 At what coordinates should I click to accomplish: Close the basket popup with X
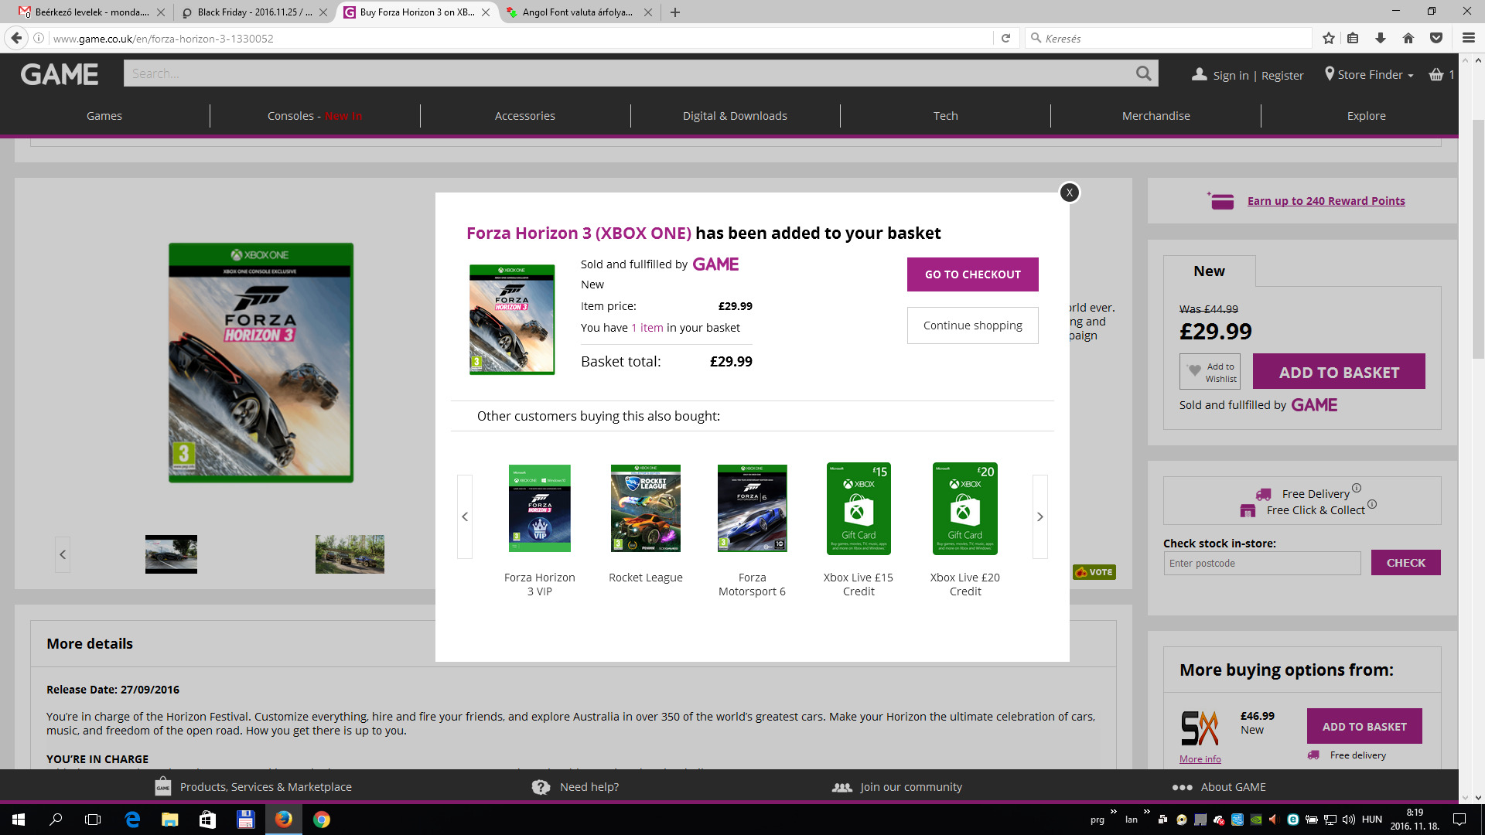[1069, 193]
